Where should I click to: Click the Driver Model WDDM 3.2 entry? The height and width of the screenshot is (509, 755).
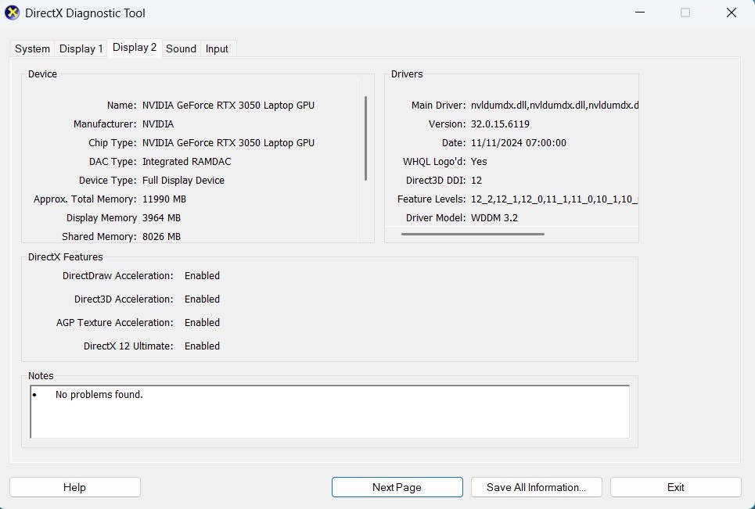pyautogui.click(x=494, y=217)
